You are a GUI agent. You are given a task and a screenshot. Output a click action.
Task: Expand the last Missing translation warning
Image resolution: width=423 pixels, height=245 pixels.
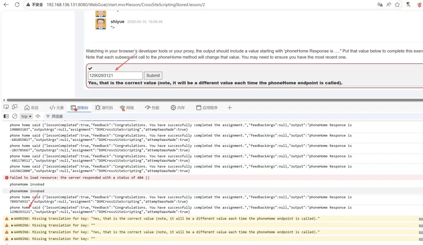[12, 239]
